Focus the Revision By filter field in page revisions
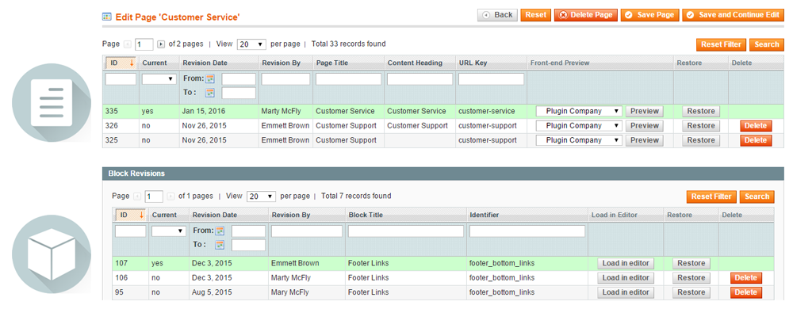 tap(285, 79)
